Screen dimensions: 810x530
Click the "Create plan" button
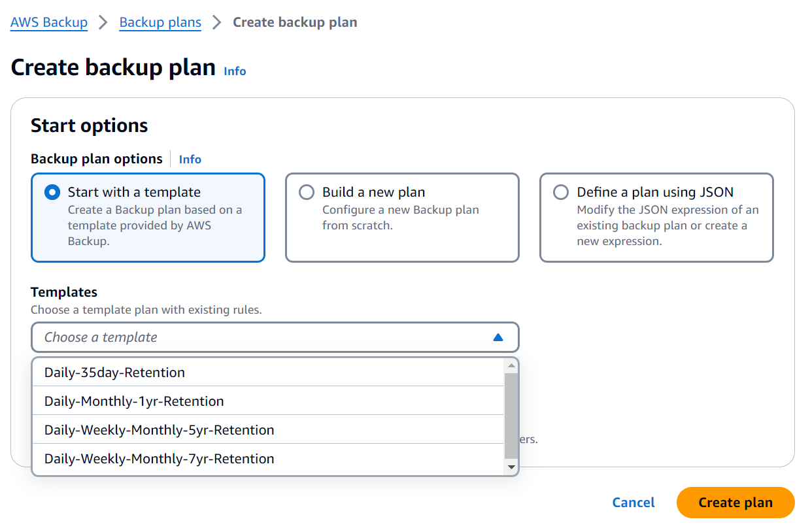click(x=735, y=502)
